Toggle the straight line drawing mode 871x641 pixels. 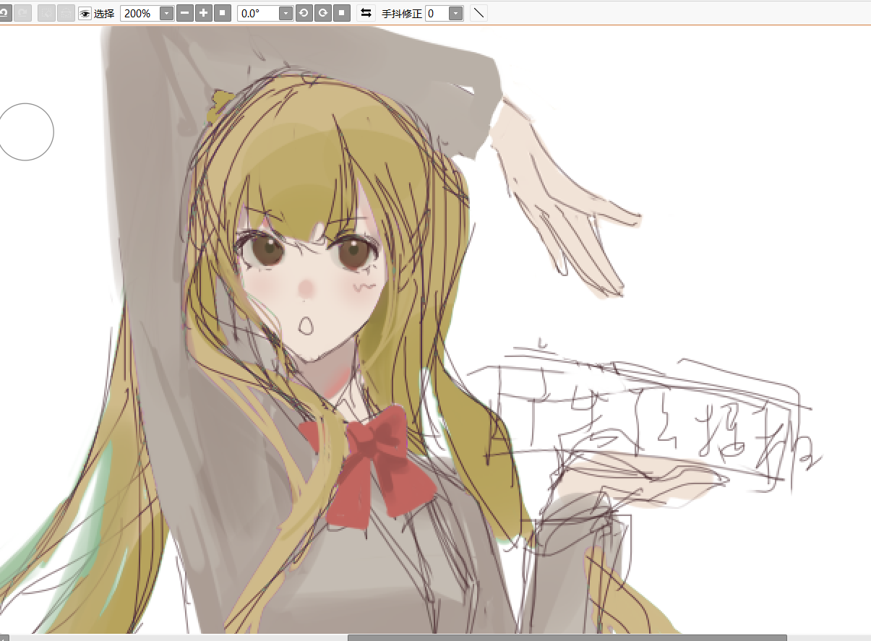click(478, 13)
